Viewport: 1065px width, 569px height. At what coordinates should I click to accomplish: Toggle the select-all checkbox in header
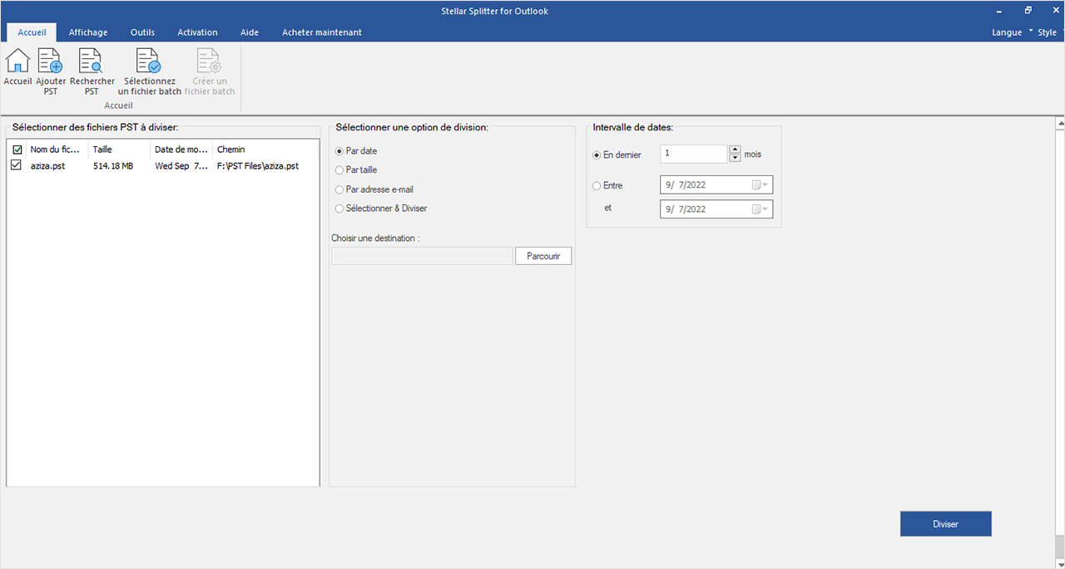click(x=17, y=150)
